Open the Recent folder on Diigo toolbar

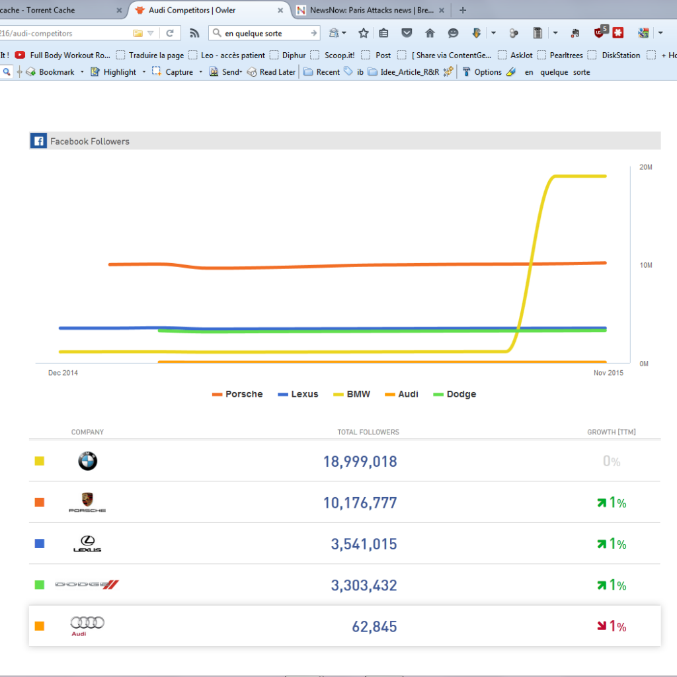(322, 71)
